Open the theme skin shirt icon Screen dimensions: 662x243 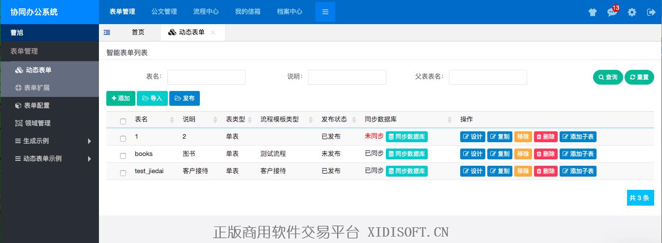click(593, 12)
